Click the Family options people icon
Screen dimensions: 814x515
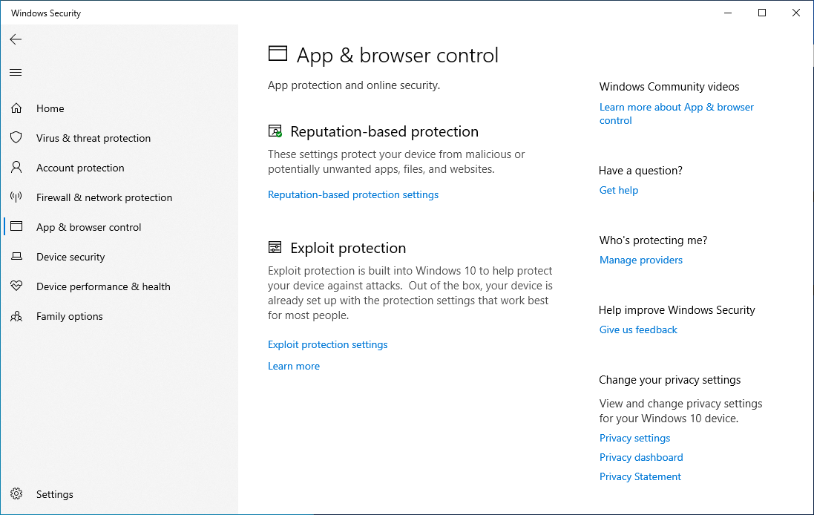pyautogui.click(x=16, y=315)
